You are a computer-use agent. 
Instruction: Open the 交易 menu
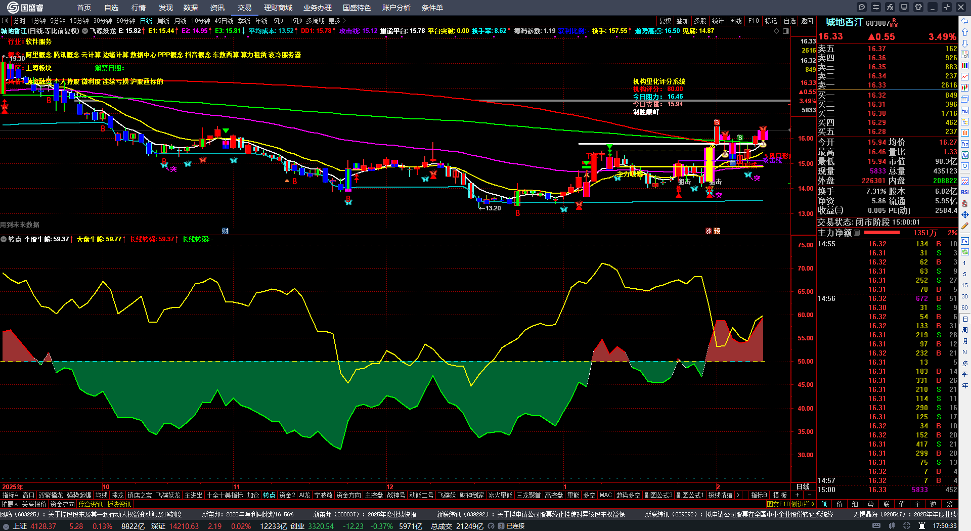(x=245, y=8)
